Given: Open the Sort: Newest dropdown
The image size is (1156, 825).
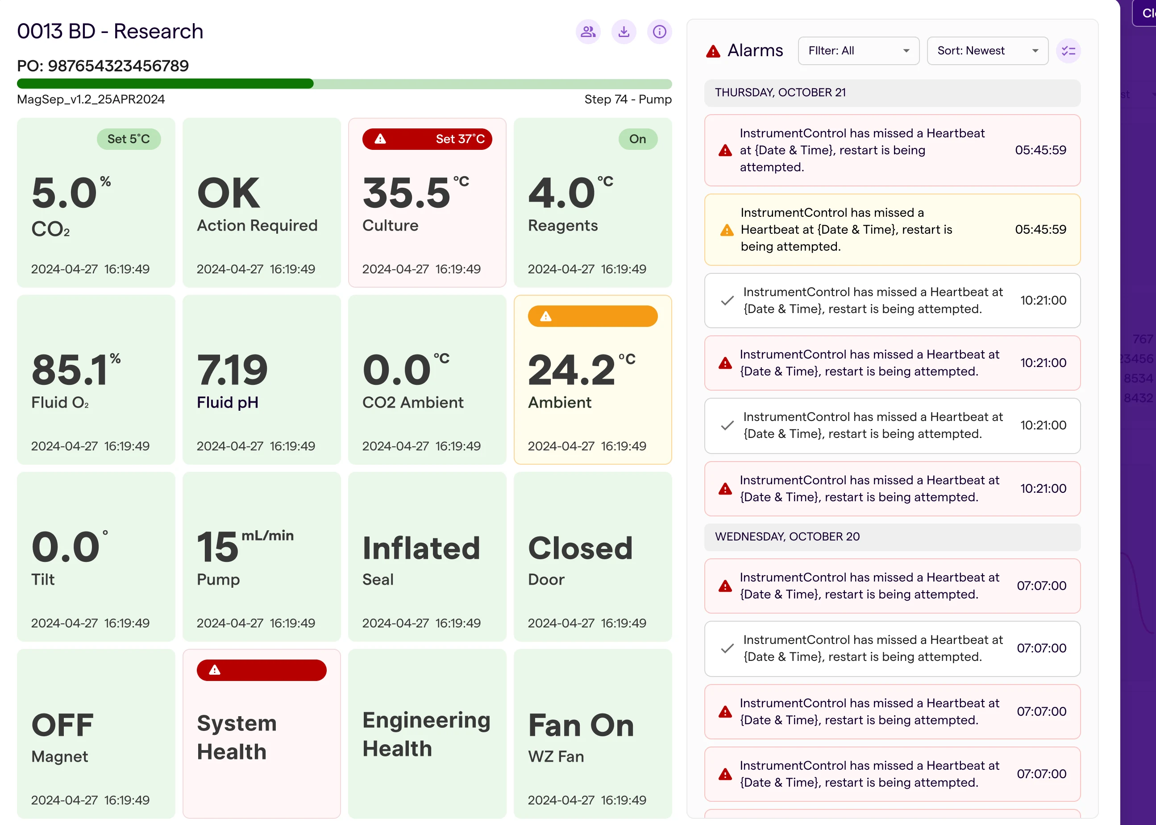Looking at the screenshot, I should 987,51.
